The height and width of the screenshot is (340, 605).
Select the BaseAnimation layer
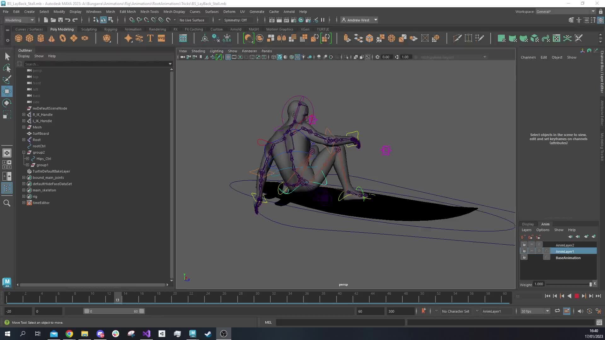tap(568, 258)
